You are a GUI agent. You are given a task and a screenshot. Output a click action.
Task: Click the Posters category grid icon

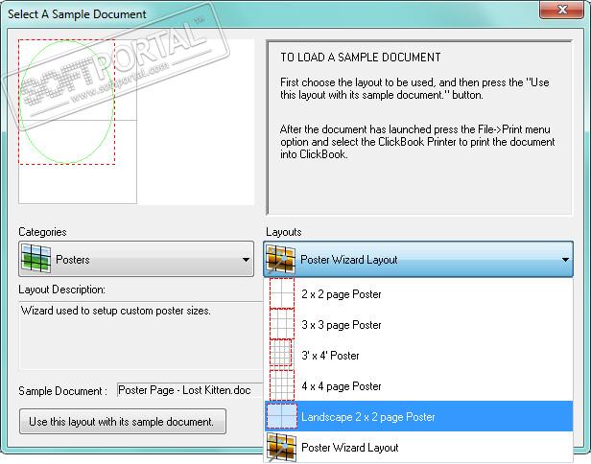[x=35, y=259]
